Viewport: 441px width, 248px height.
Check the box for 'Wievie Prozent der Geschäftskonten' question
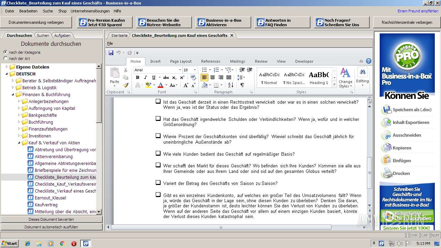pyautogui.click(x=158, y=136)
